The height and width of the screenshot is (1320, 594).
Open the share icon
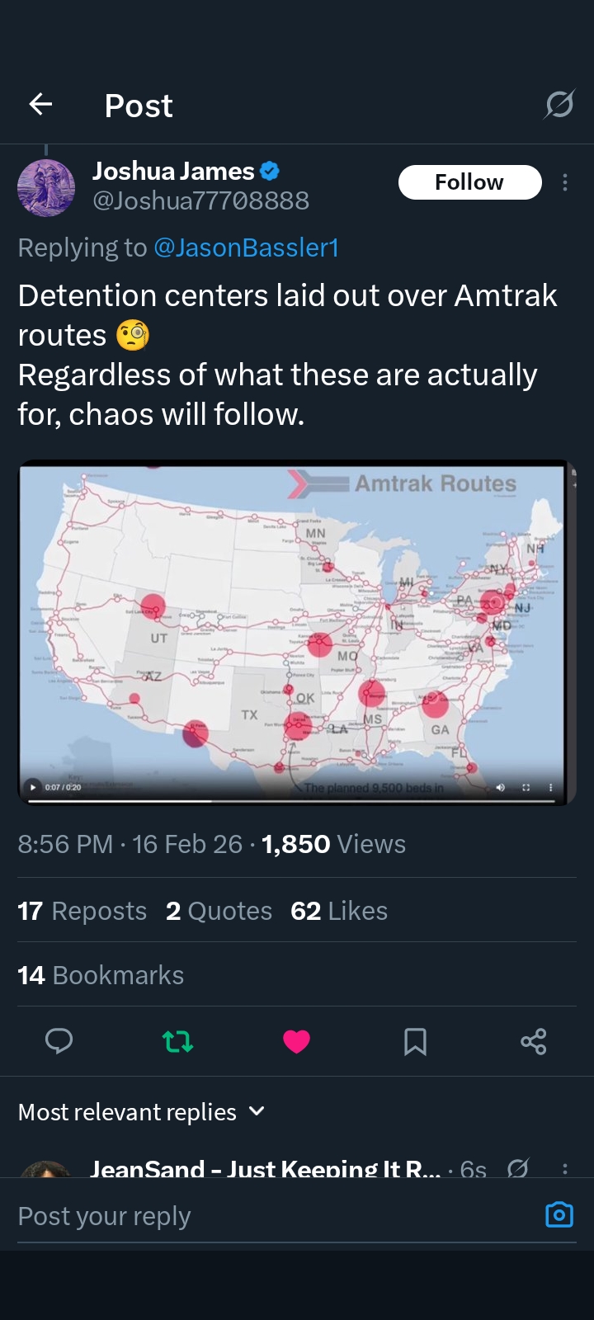click(x=534, y=1041)
